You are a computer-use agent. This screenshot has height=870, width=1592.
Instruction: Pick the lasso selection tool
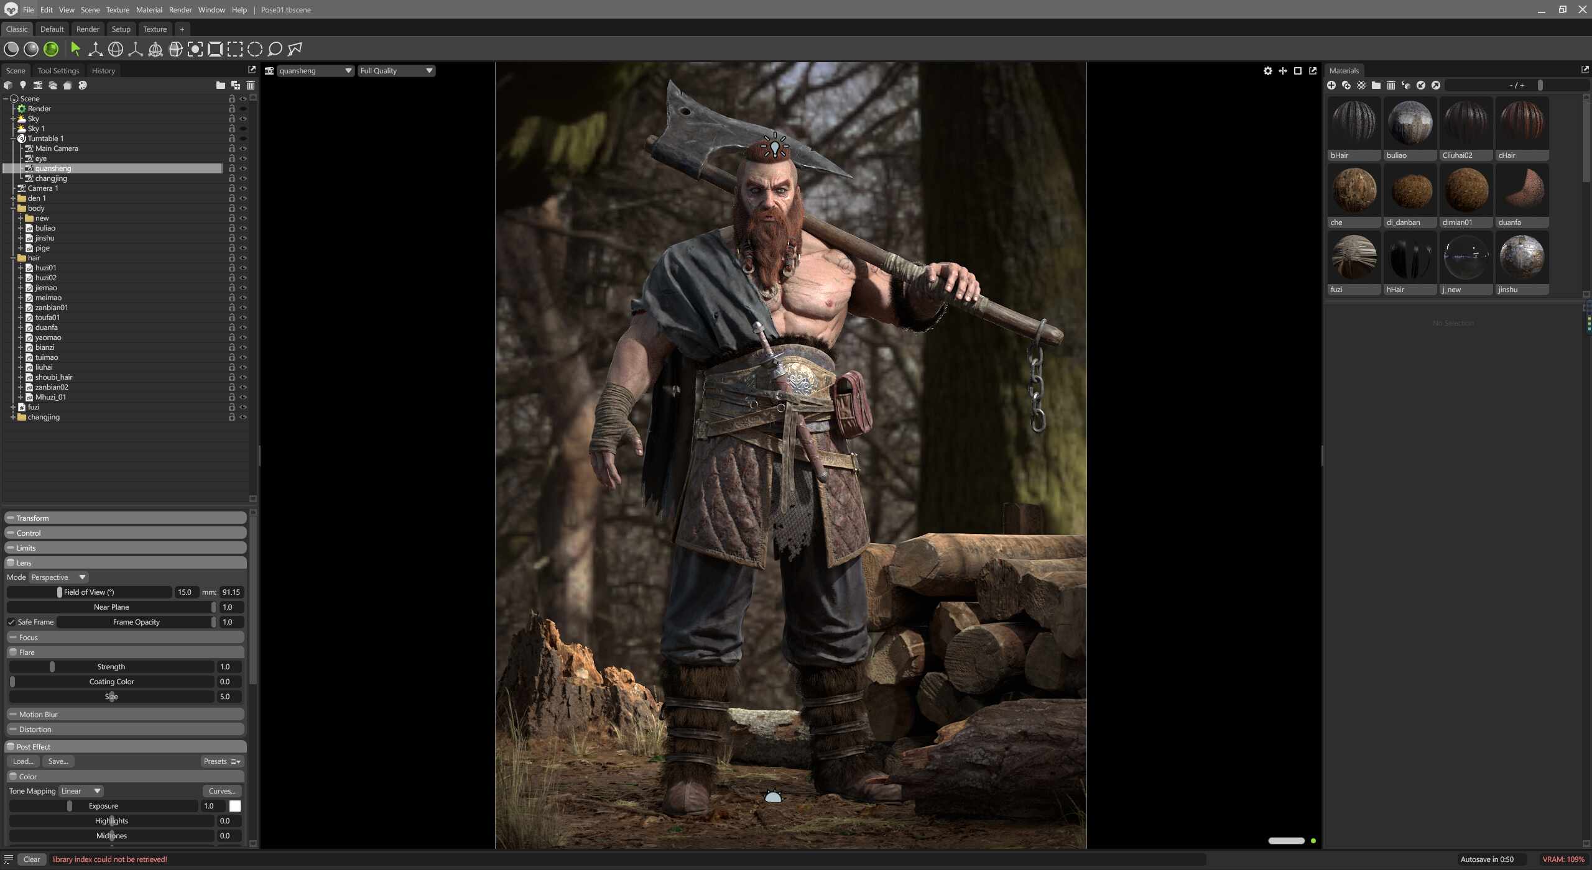(x=275, y=49)
